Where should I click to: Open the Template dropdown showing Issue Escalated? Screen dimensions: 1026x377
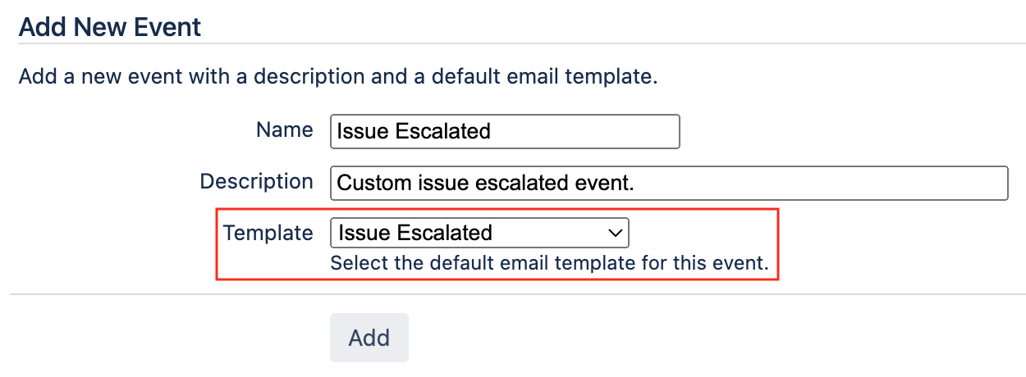[x=479, y=233]
